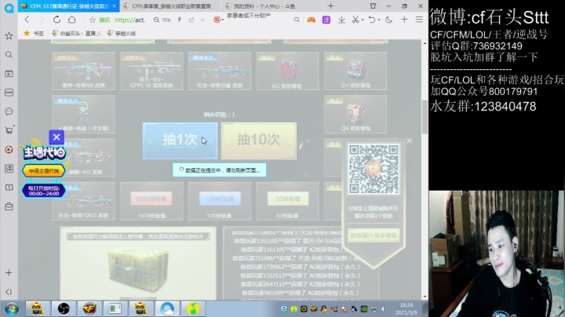This screenshot has width=565, height=317.
Task: Click the sidebar red circle icon
Action: coord(9,150)
